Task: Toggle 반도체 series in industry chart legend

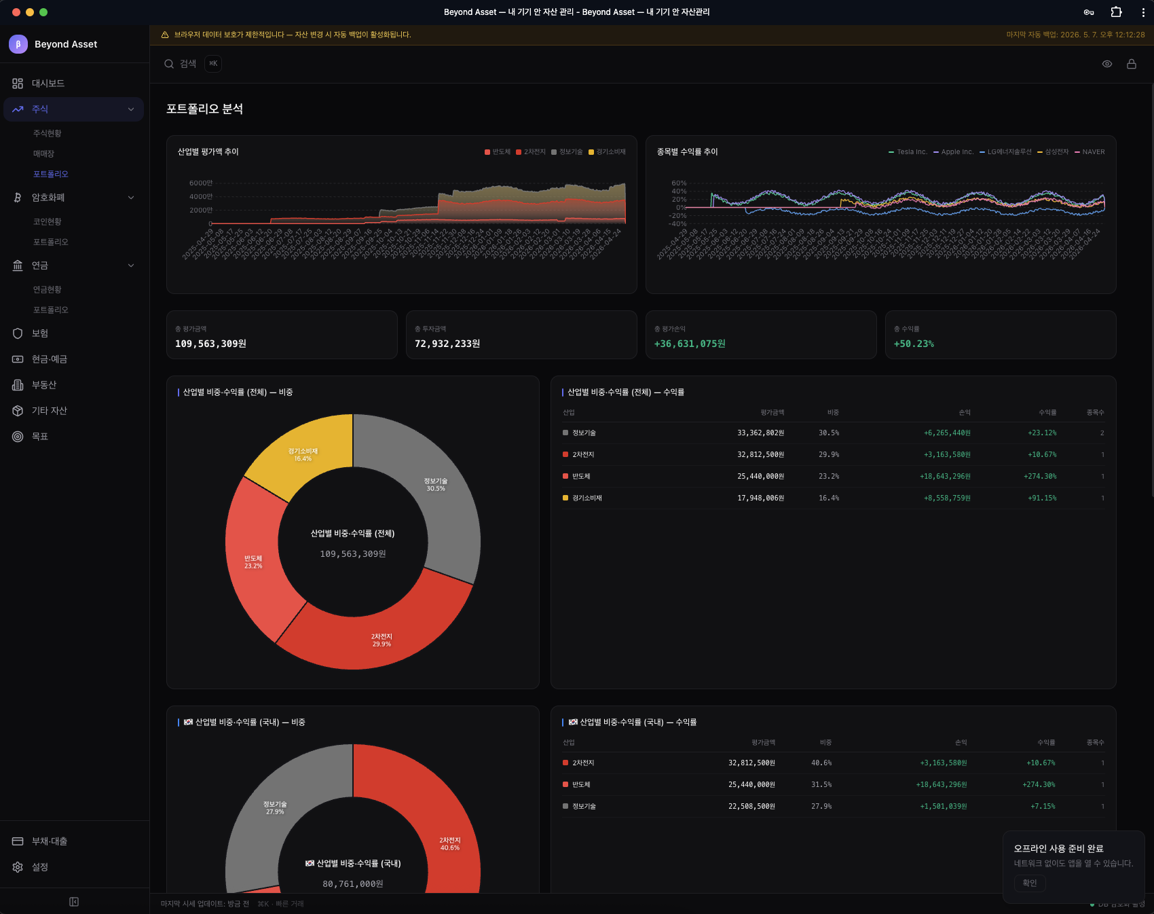Action: pos(498,152)
